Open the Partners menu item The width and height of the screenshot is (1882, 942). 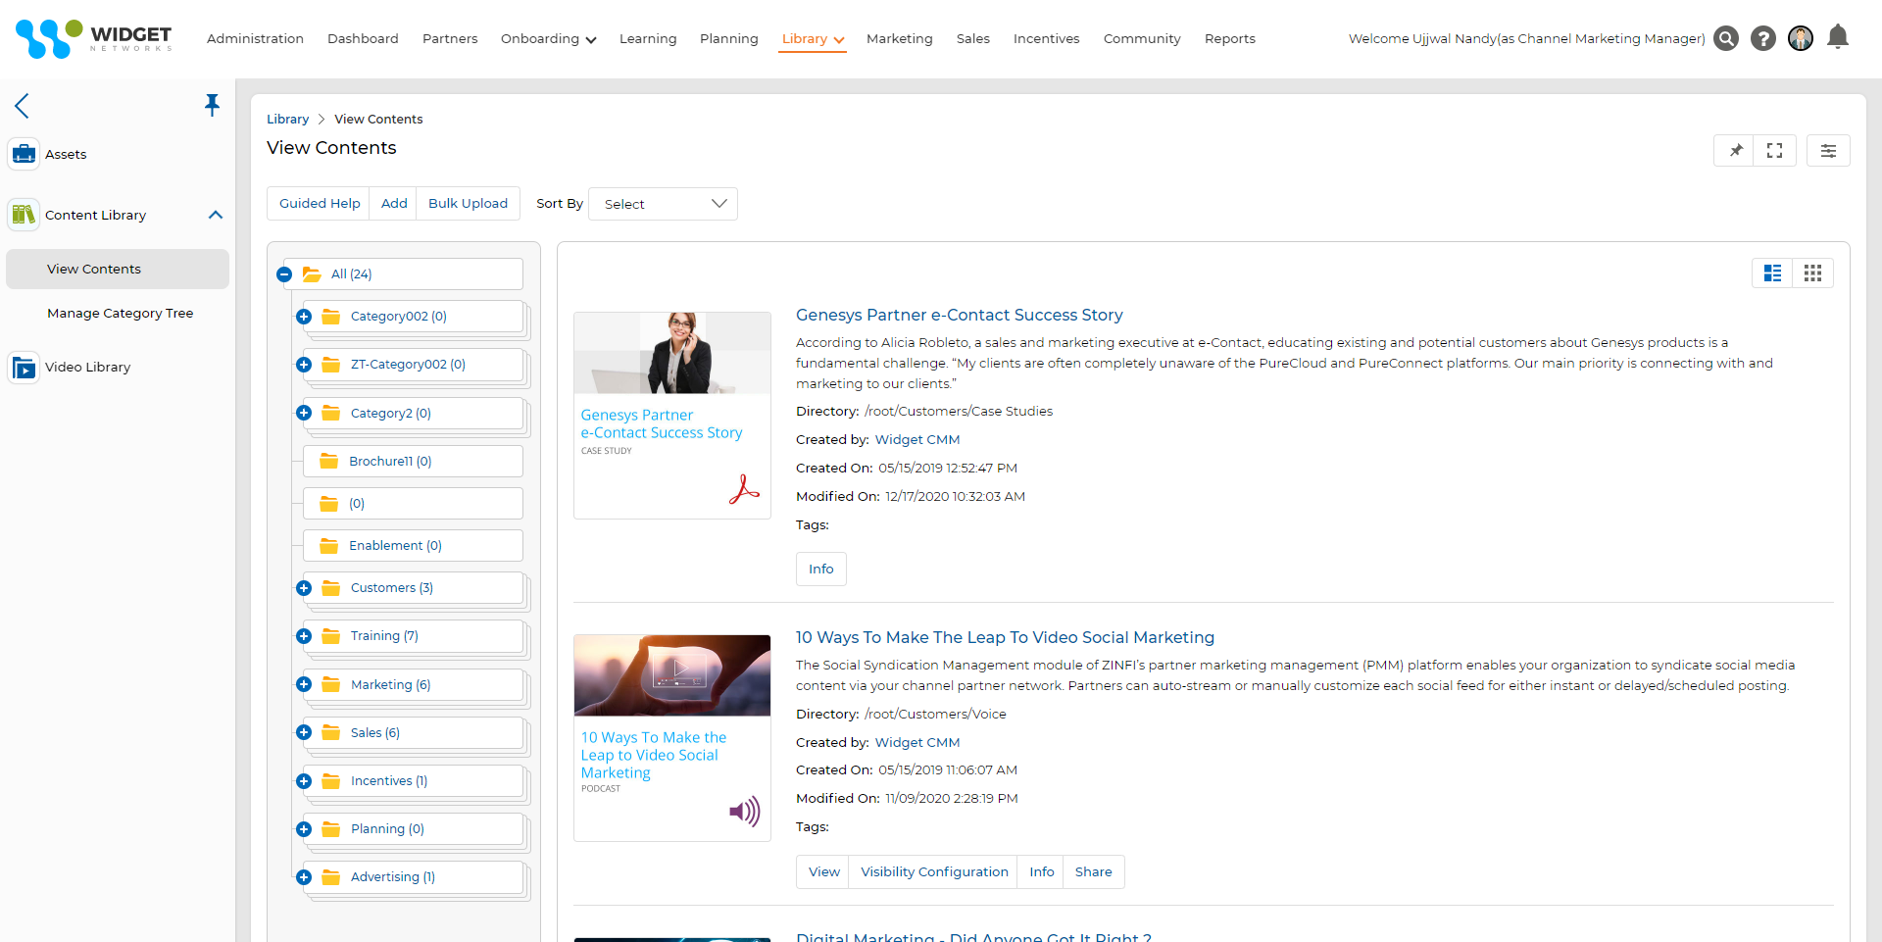[450, 39]
